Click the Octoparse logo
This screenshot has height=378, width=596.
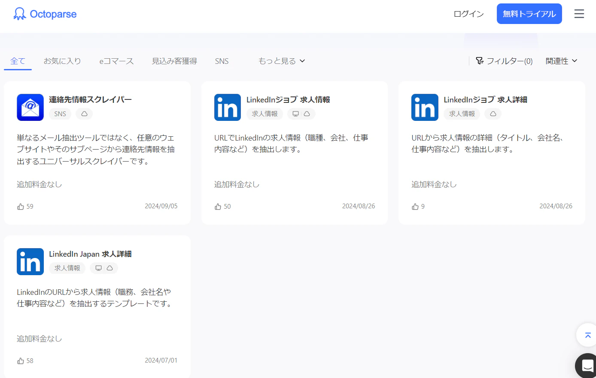click(x=45, y=14)
